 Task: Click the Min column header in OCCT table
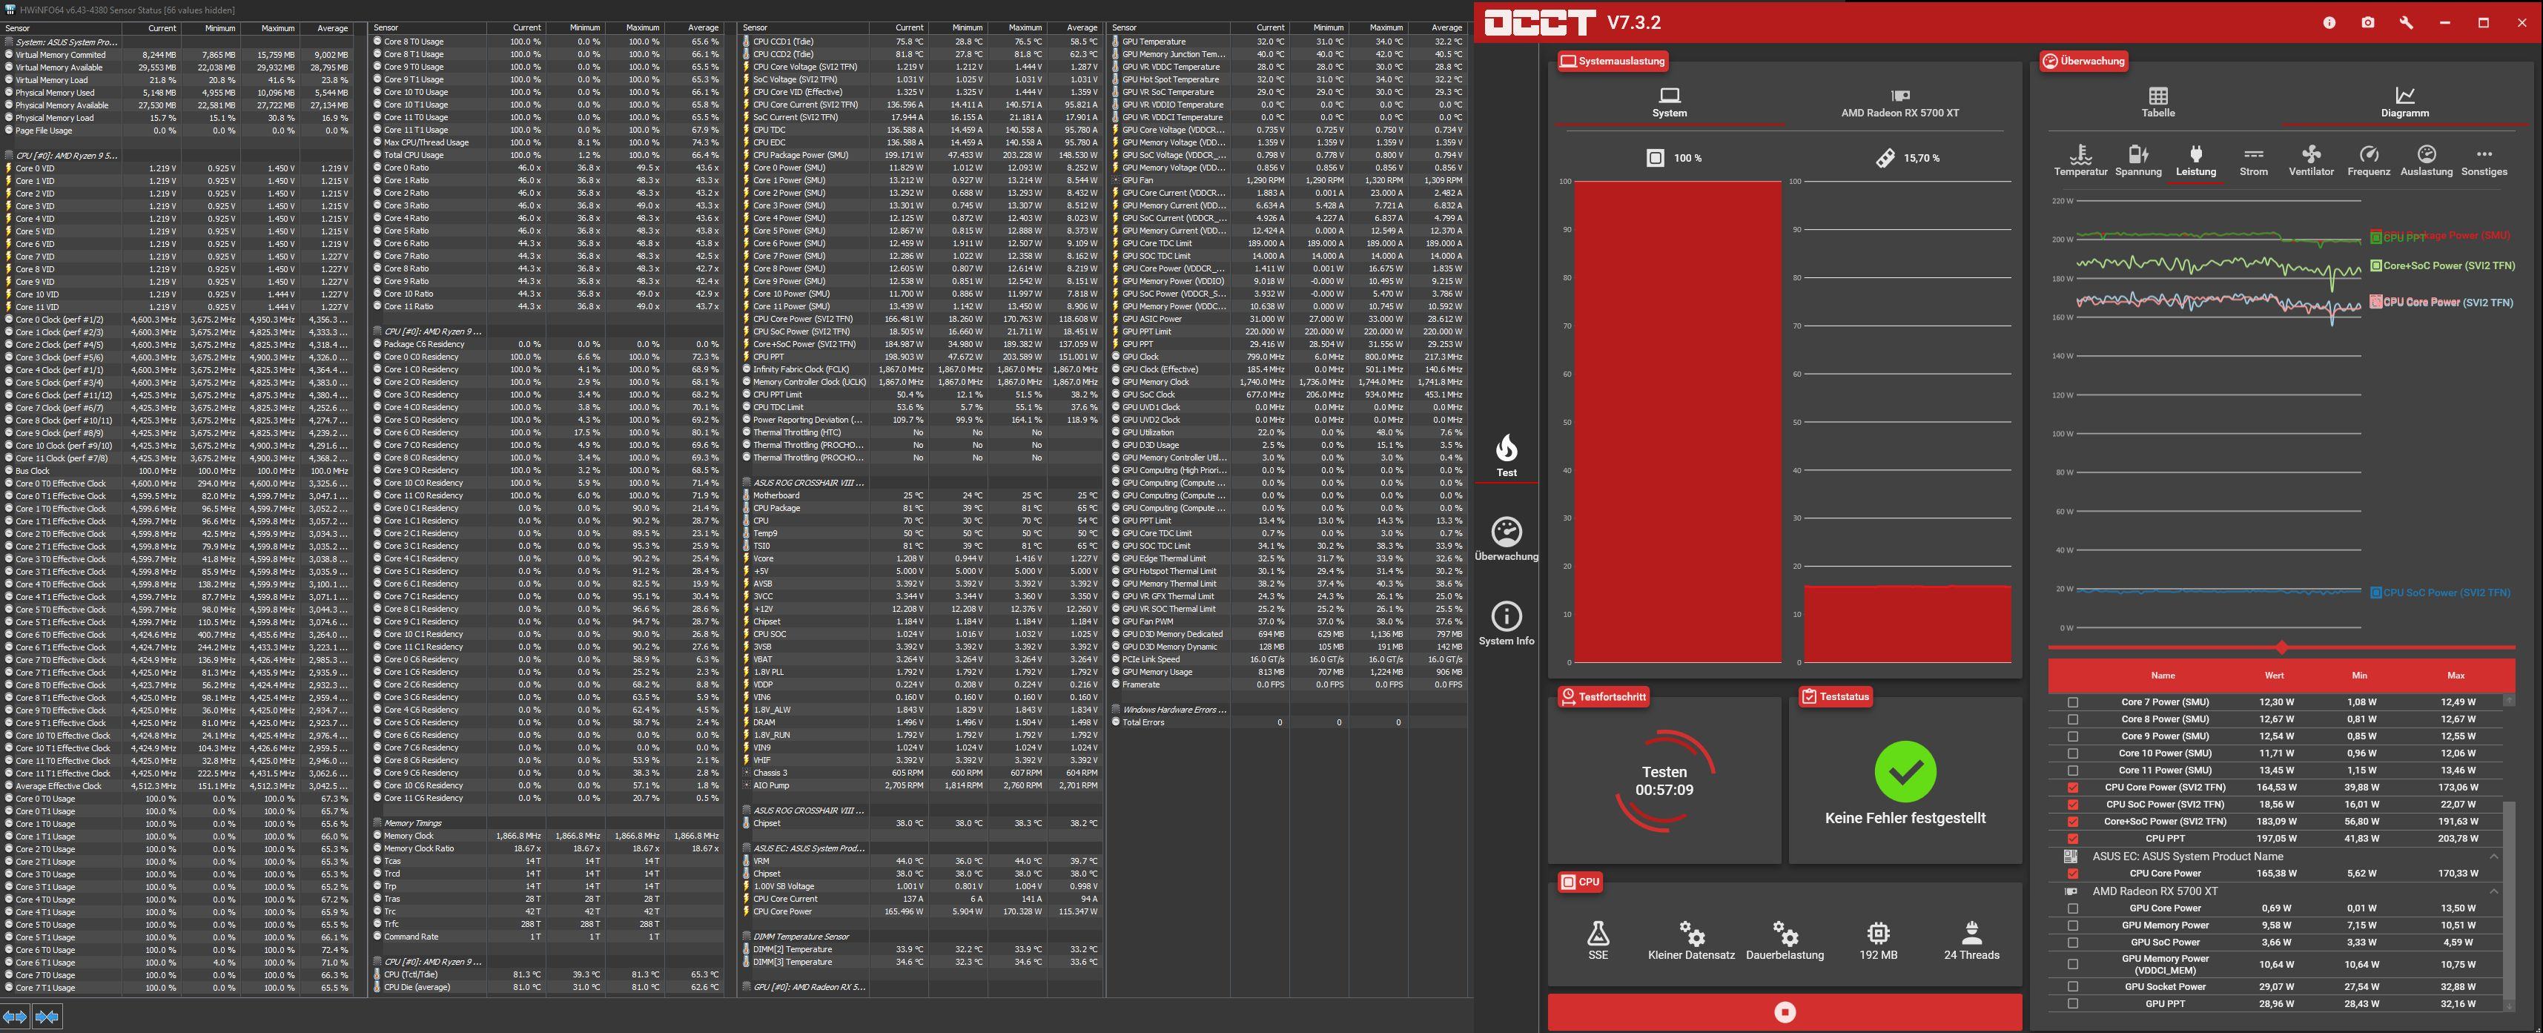coord(2359,676)
